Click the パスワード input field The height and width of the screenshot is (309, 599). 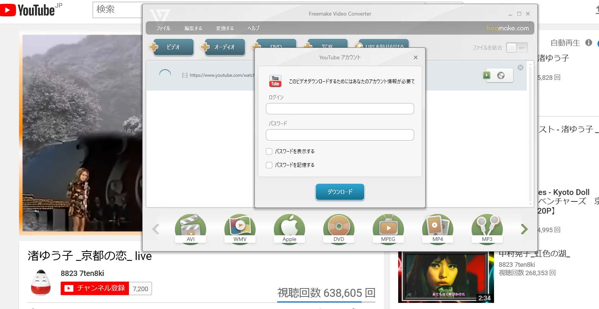tap(340, 135)
